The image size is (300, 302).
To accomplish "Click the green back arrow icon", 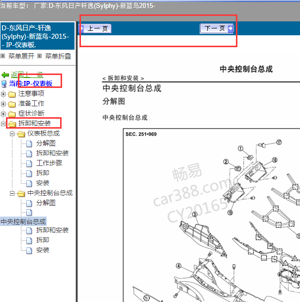I will 5,75.
